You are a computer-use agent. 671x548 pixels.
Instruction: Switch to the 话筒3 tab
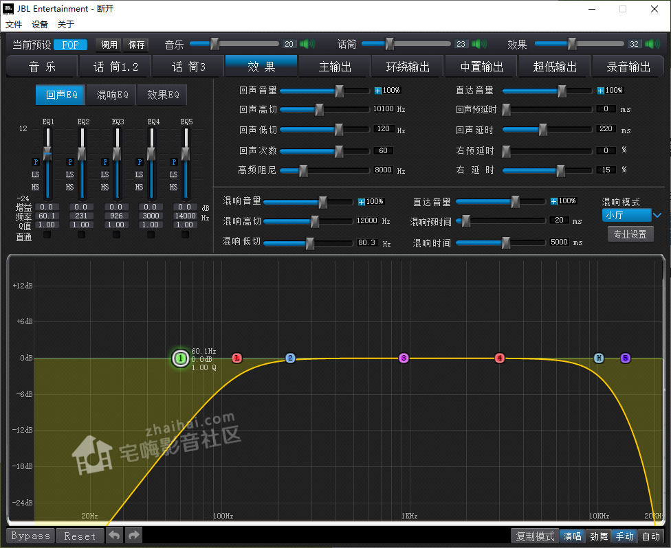click(188, 67)
